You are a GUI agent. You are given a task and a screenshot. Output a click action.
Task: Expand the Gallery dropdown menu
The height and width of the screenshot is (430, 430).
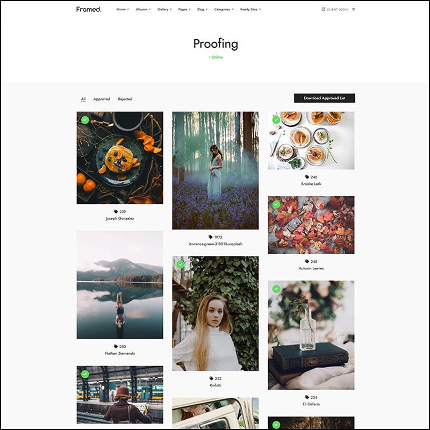tap(164, 9)
